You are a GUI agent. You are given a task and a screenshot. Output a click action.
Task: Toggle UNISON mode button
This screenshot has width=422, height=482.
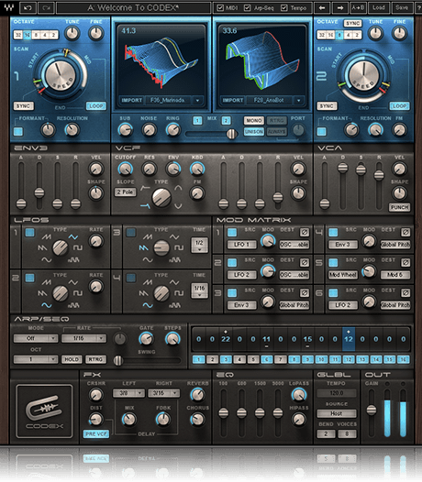click(254, 132)
